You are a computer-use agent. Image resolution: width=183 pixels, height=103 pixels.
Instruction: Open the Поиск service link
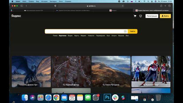[x=55, y=35]
